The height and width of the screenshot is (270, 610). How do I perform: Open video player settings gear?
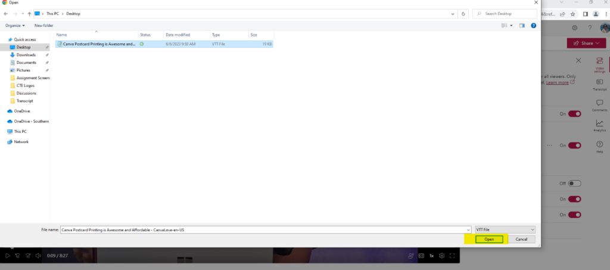click(442, 256)
